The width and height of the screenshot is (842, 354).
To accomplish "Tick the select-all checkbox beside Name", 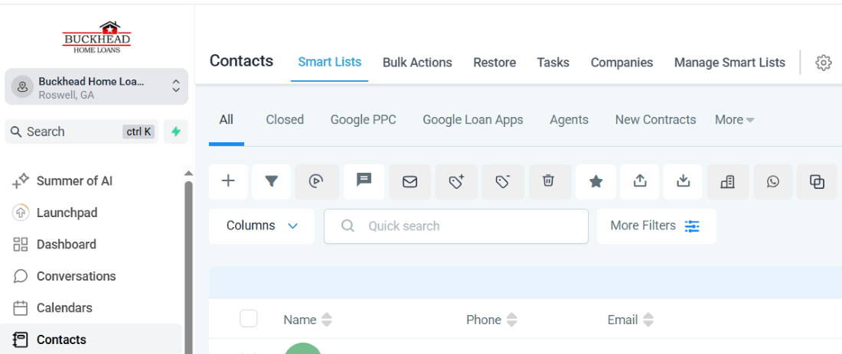I will tap(248, 319).
